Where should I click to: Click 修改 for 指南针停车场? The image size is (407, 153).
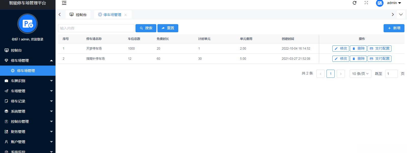[341, 59]
